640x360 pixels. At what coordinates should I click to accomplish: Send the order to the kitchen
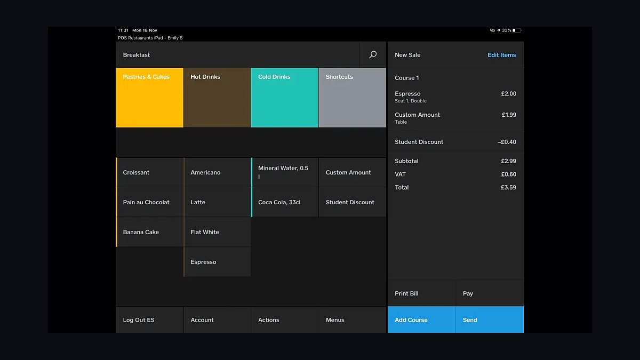point(490,319)
